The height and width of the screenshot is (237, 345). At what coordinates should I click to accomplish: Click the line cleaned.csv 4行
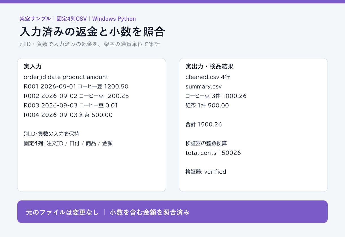208,77
